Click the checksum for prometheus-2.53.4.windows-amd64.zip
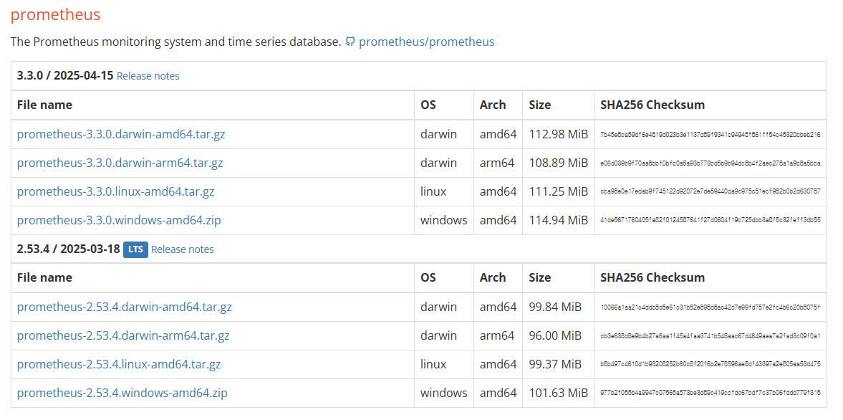 [x=710, y=393]
